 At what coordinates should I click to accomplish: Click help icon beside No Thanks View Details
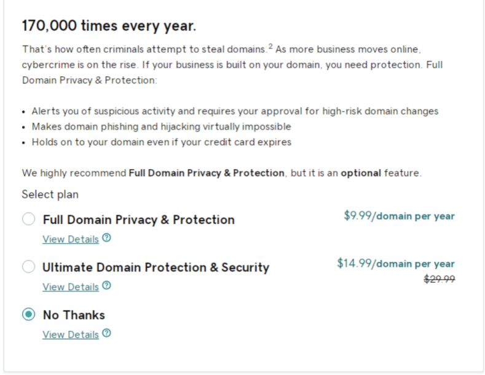(x=107, y=334)
